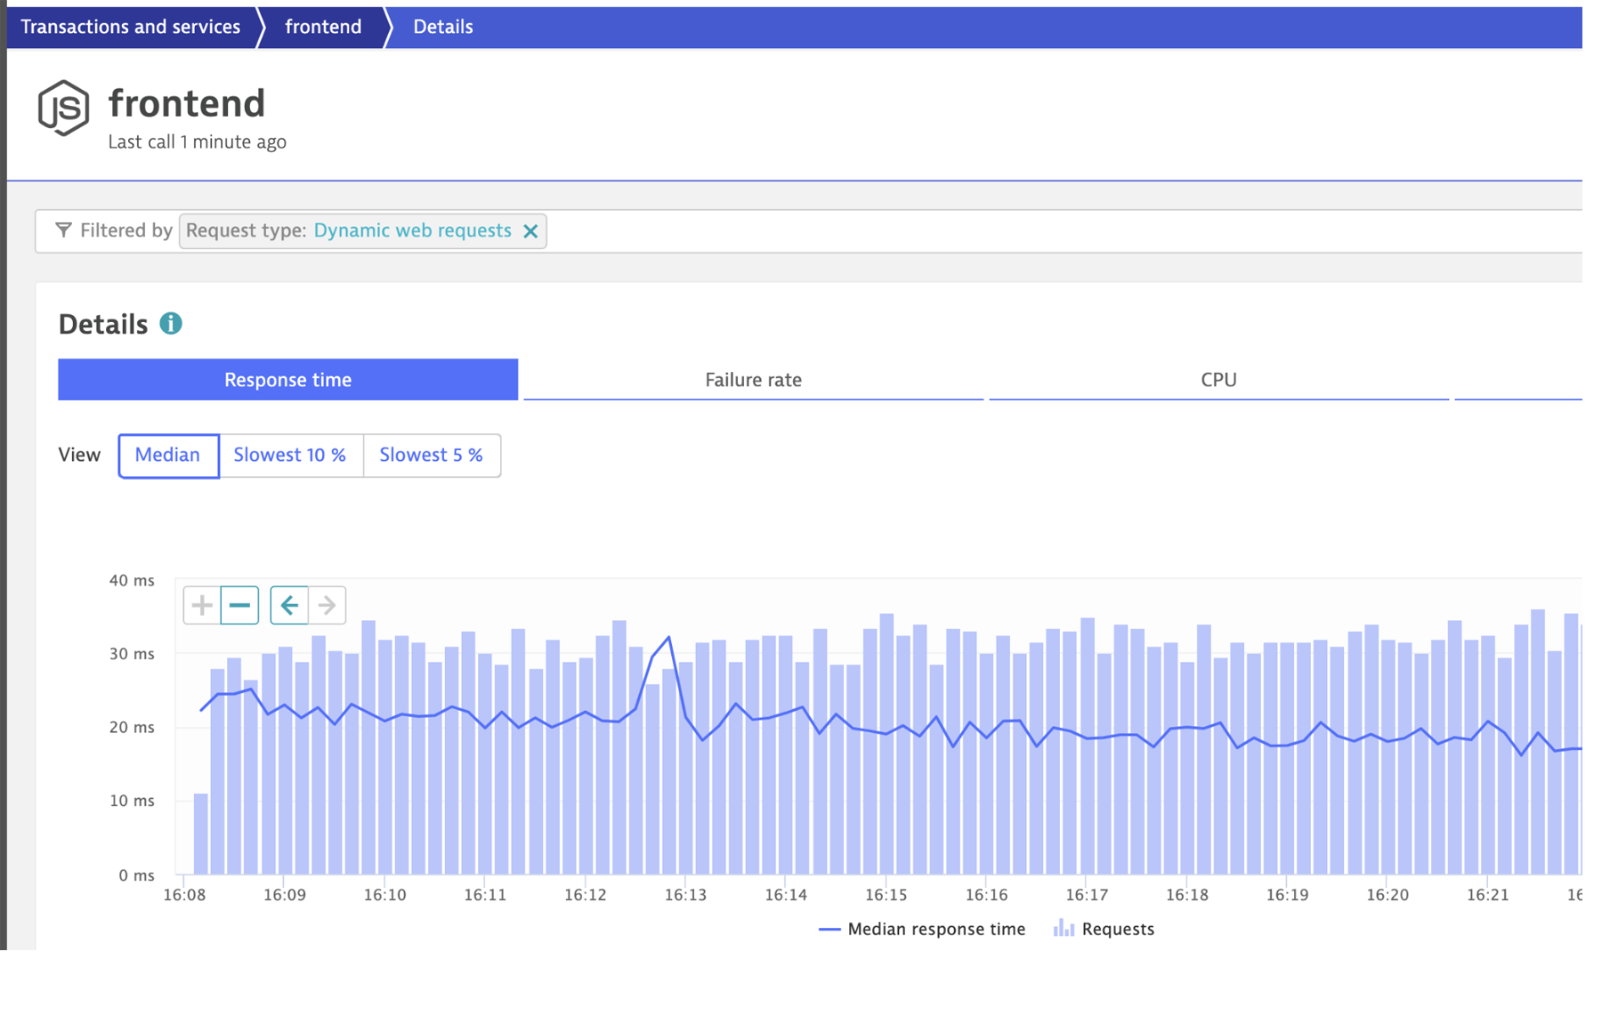Pan the chart left using the left arrow
This screenshot has width=1602, height=1016.
point(288,605)
